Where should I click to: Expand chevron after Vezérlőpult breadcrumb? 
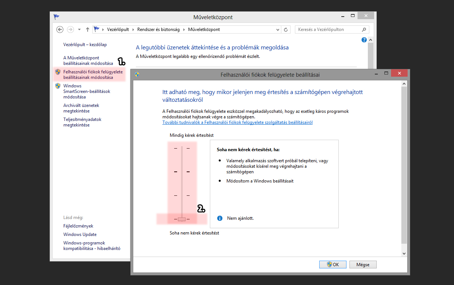pos(133,29)
